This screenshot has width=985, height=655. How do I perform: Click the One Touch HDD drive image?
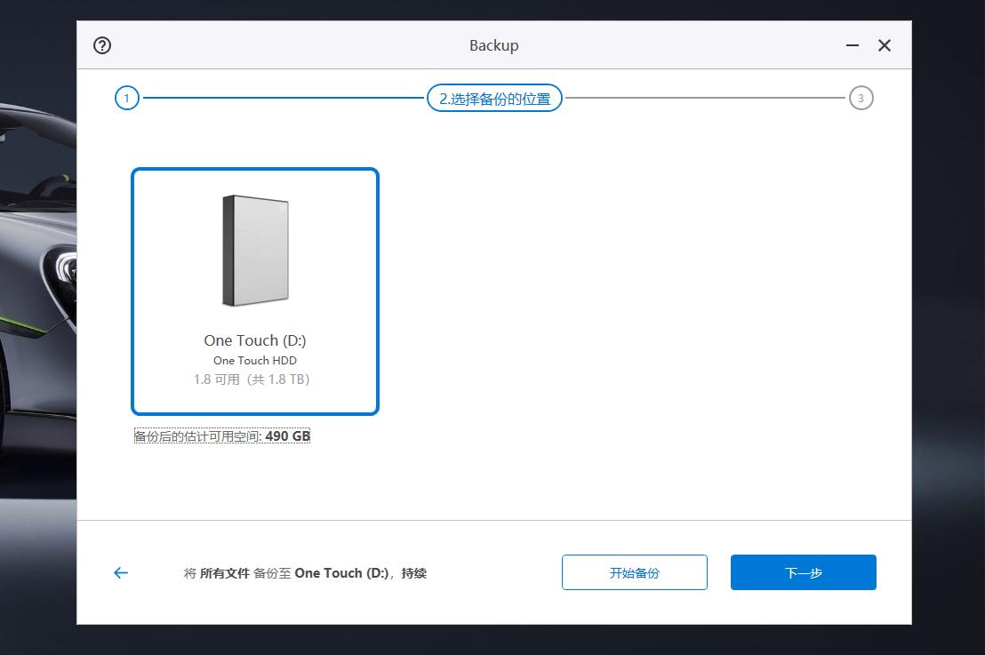point(255,251)
